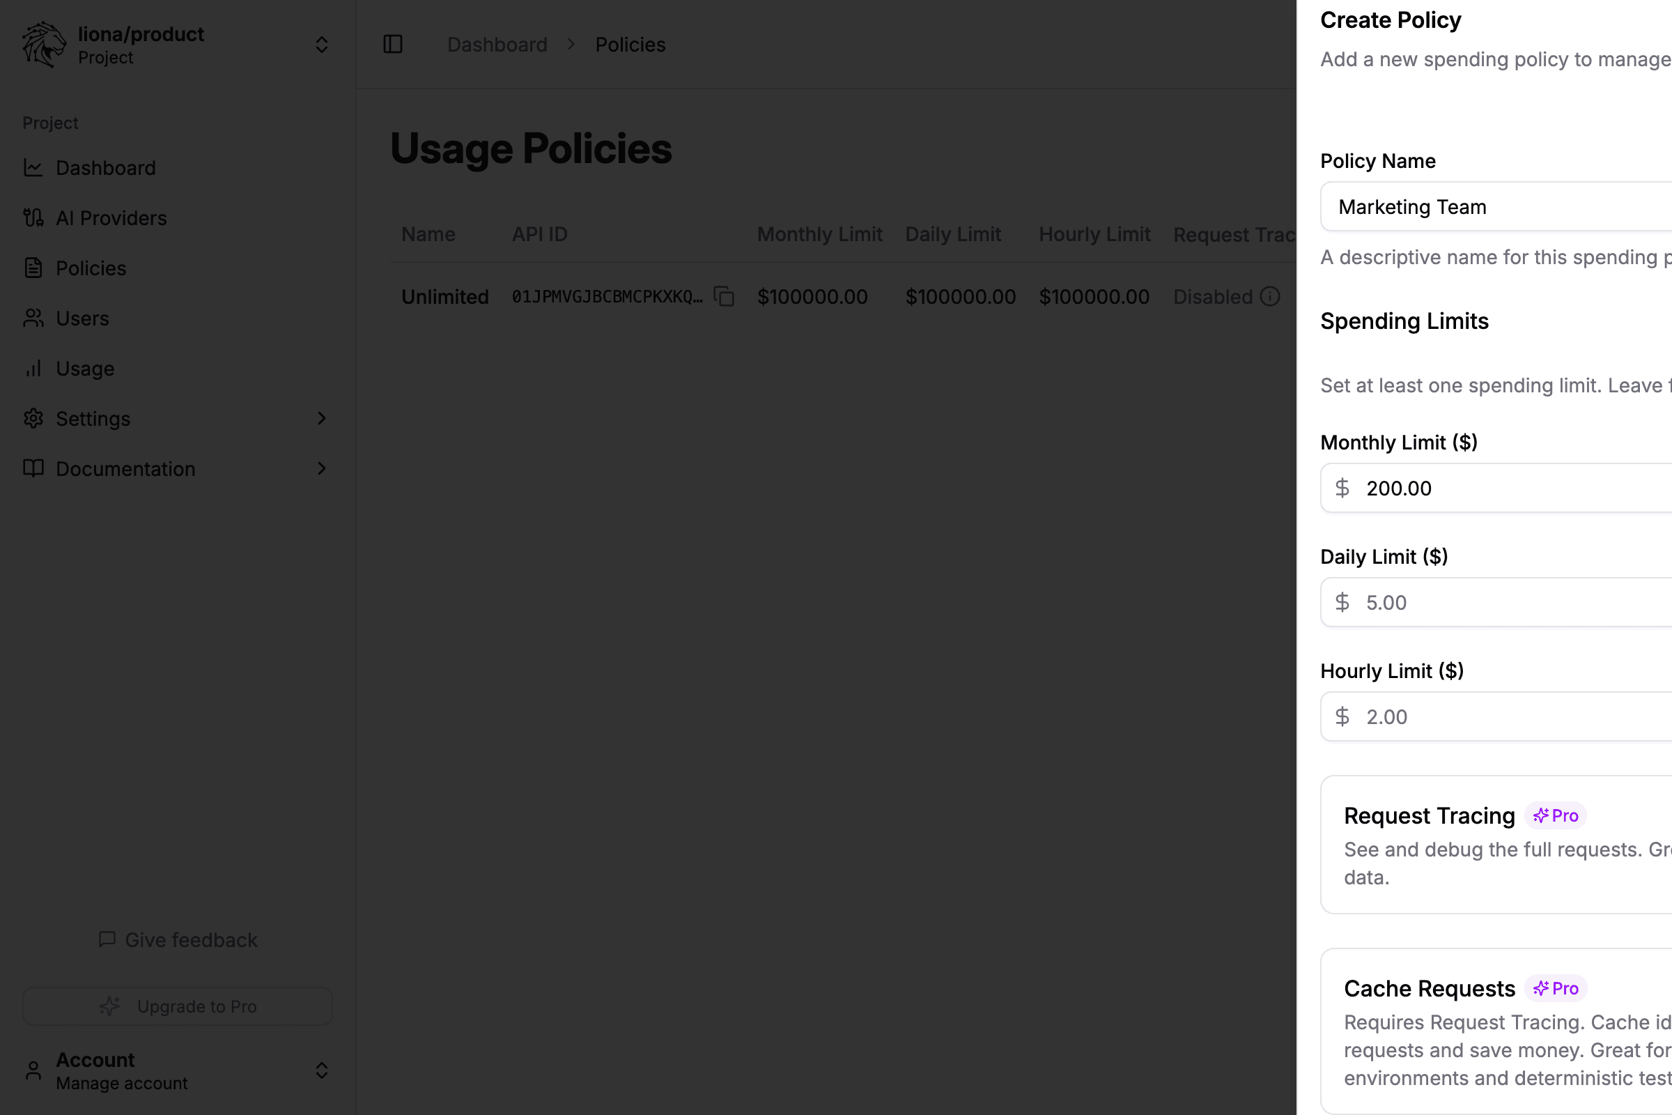Viewport: 1672px width, 1115px height.
Task: Click the Monthly Limit amount field
Action: coord(1496,488)
